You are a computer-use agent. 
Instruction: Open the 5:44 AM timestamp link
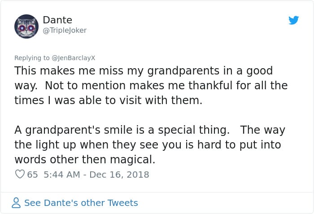63,175
